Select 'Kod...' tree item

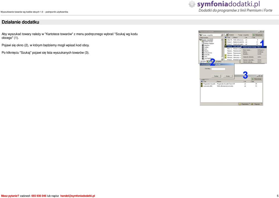click(205, 49)
